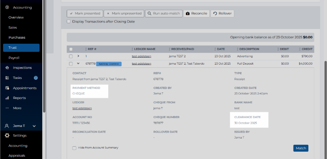
Task: Click the sidebar vertical scrollbar
Action: point(44,56)
